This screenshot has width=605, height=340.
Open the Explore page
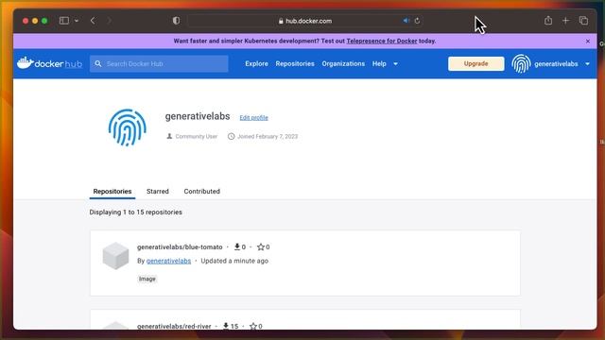[256, 63]
